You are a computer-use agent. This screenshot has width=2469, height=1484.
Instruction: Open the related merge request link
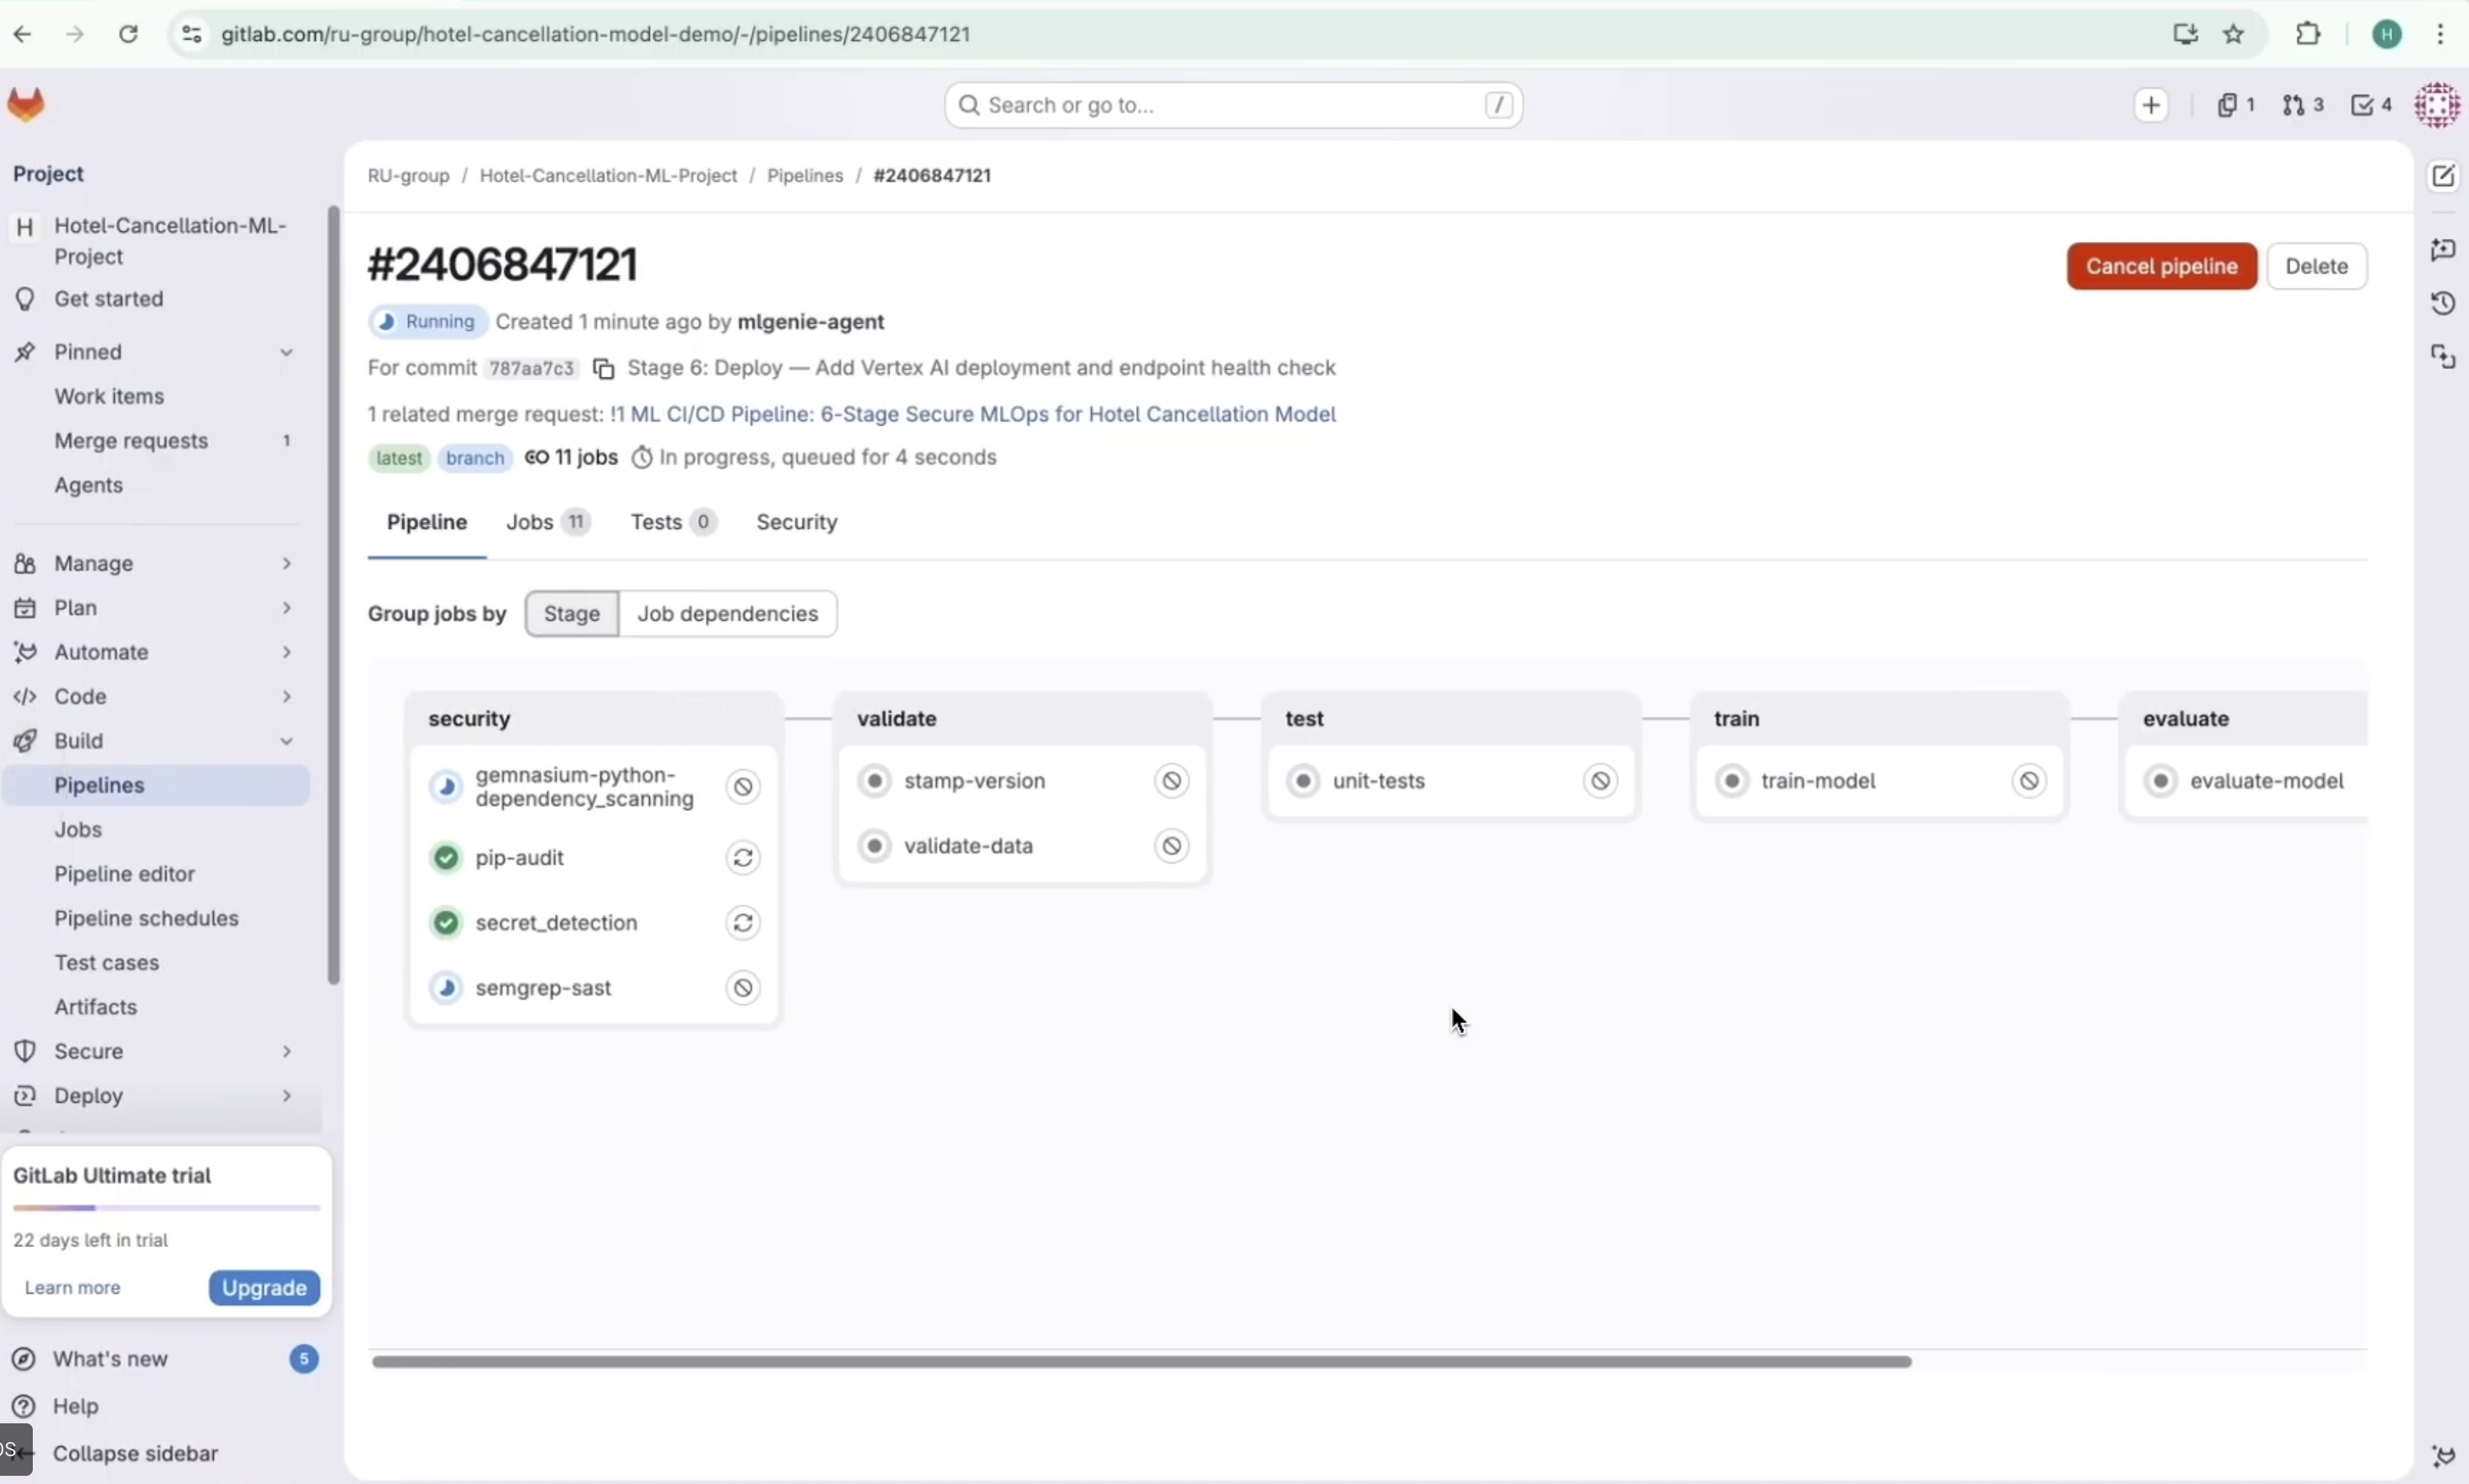981,414
